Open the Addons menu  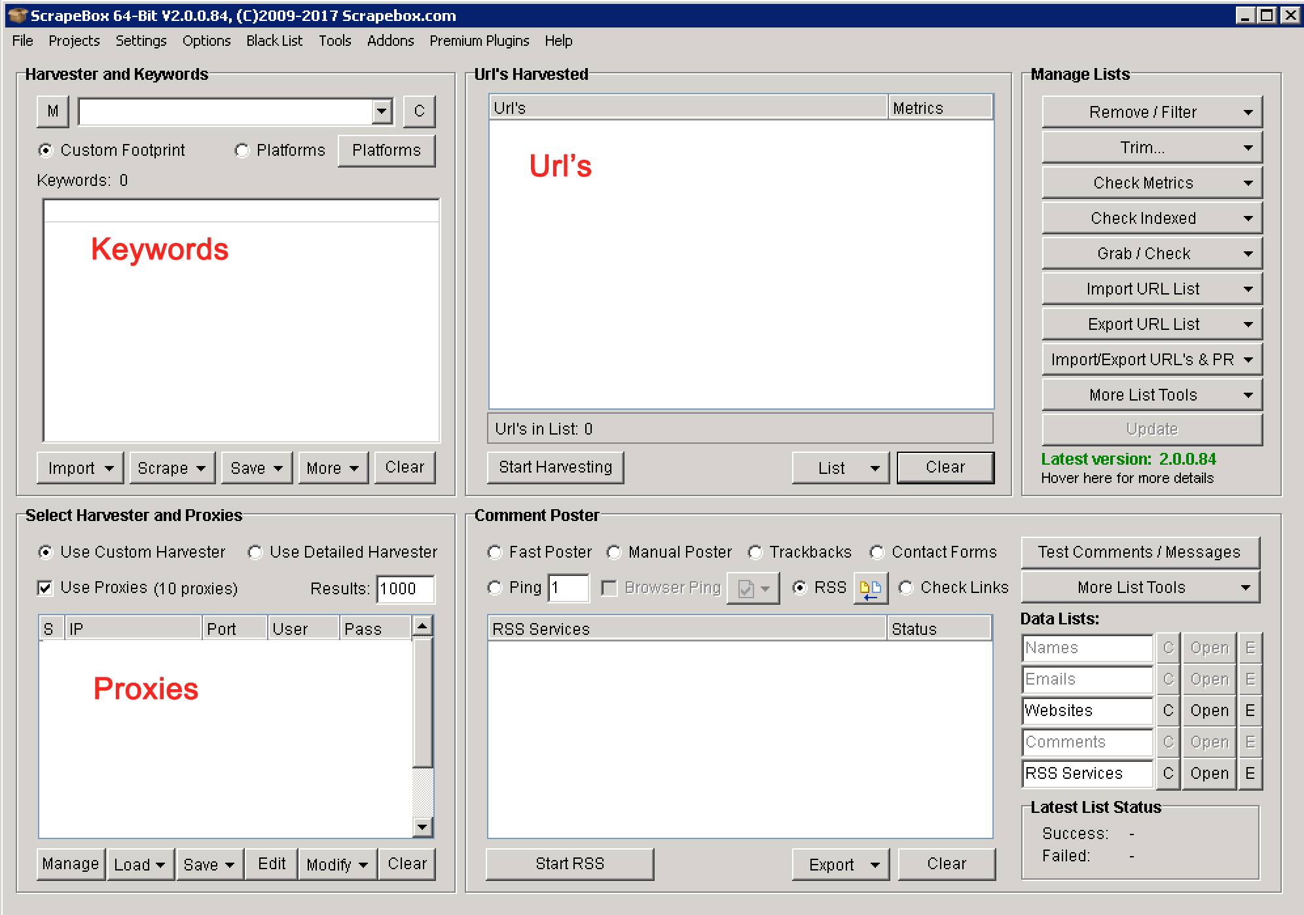point(390,41)
